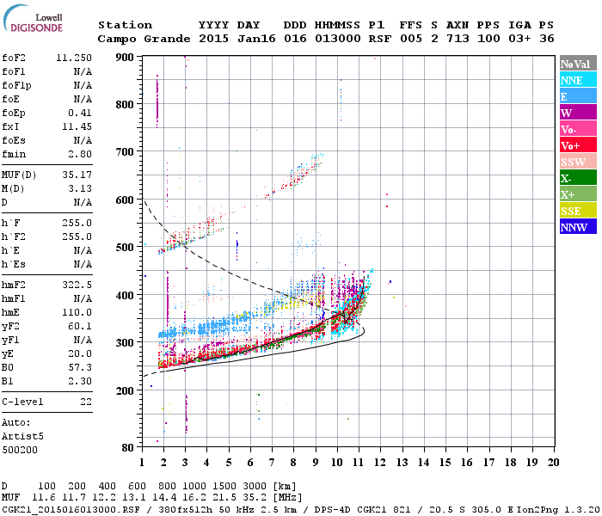The height and width of the screenshot is (516, 602).
Task: Select the E blue legend swatch
Action: pyautogui.click(x=578, y=96)
